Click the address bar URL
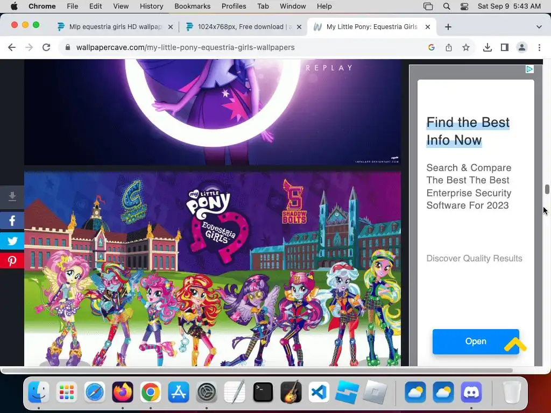551x413 pixels. point(185,47)
